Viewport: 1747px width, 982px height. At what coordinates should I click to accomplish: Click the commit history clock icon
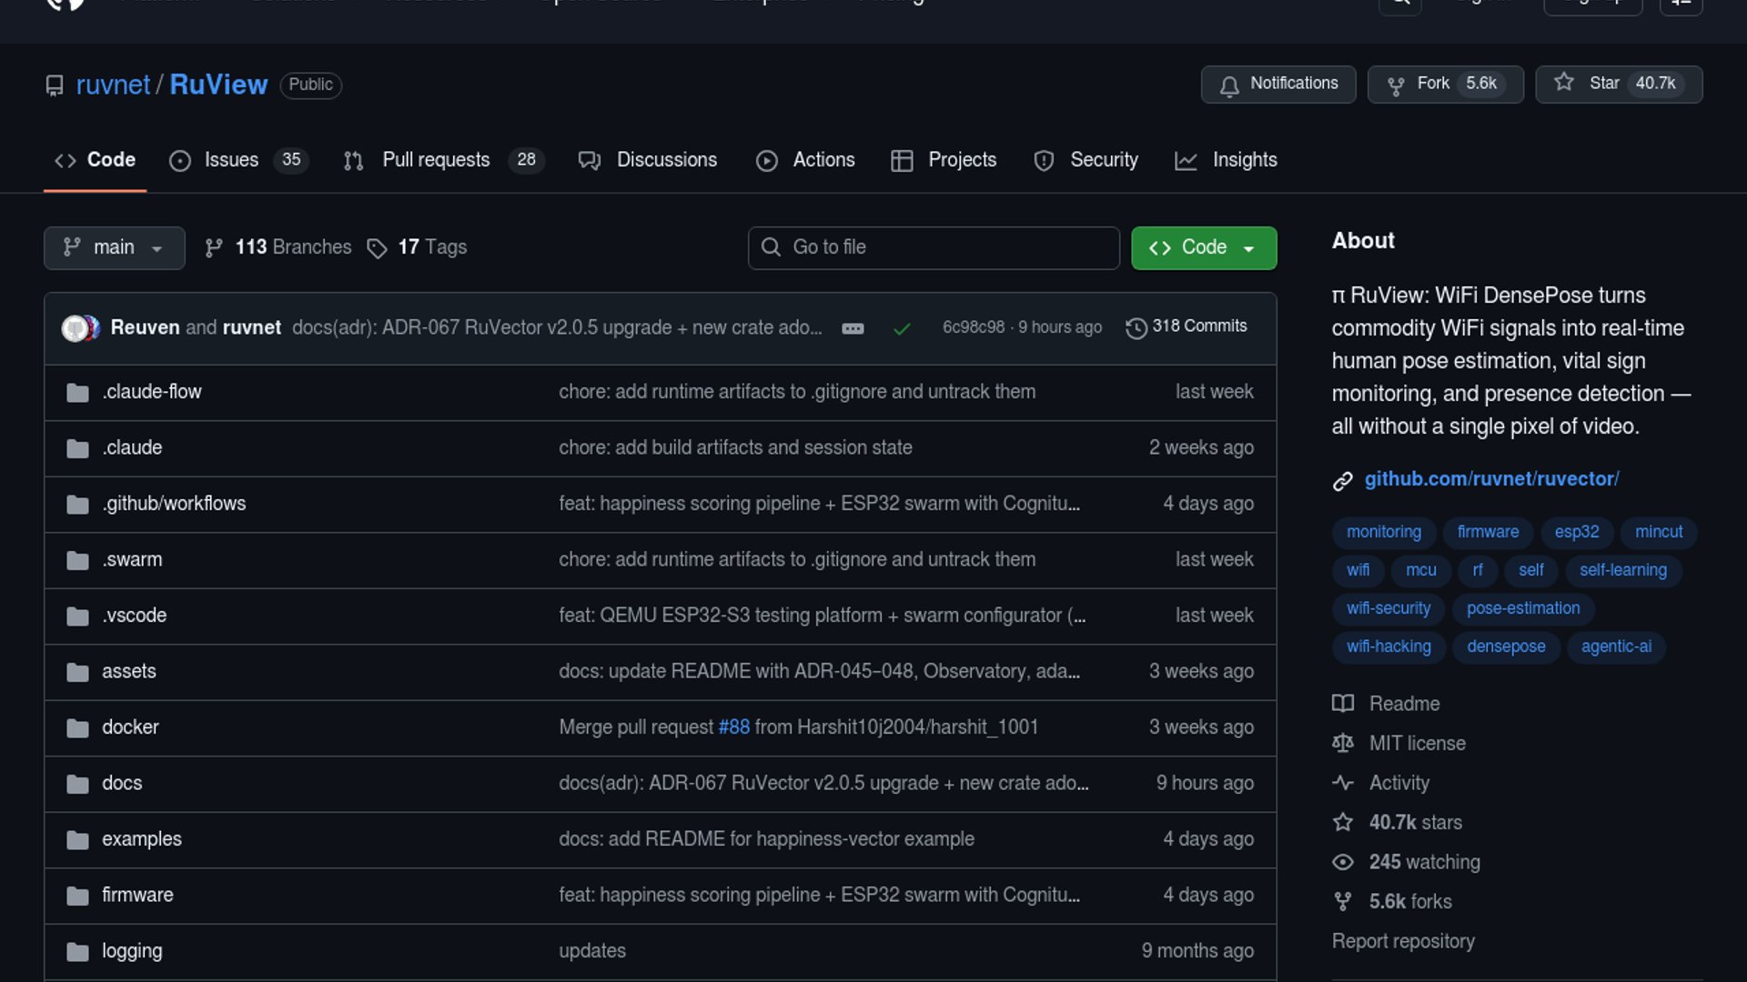(1136, 327)
